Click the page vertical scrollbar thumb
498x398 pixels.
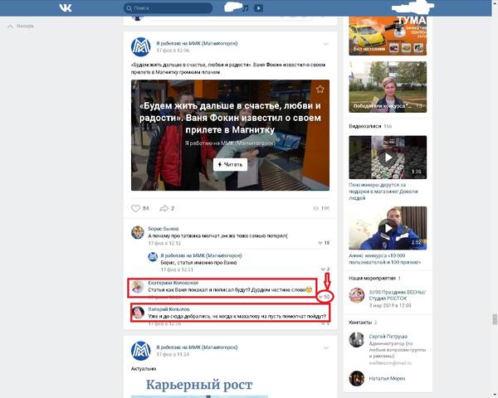point(495,319)
